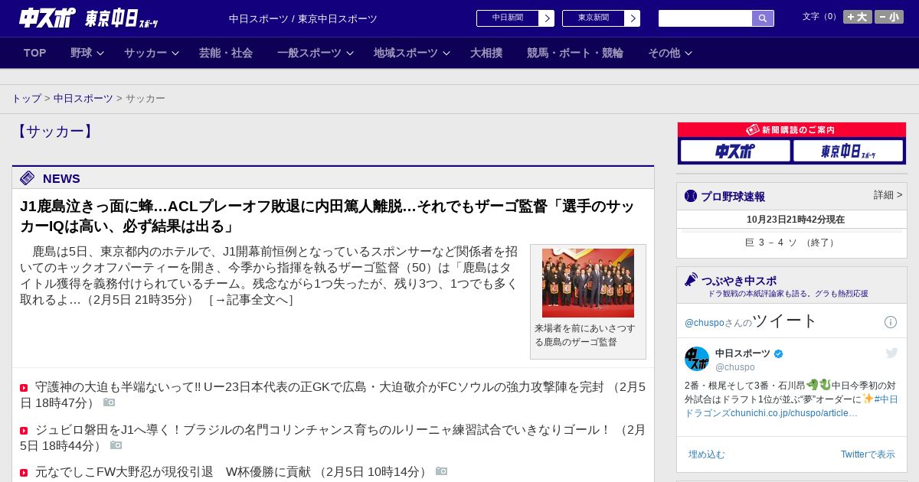
Task: Click the NEWS section newspaper icon
Action: click(x=28, y=178)
